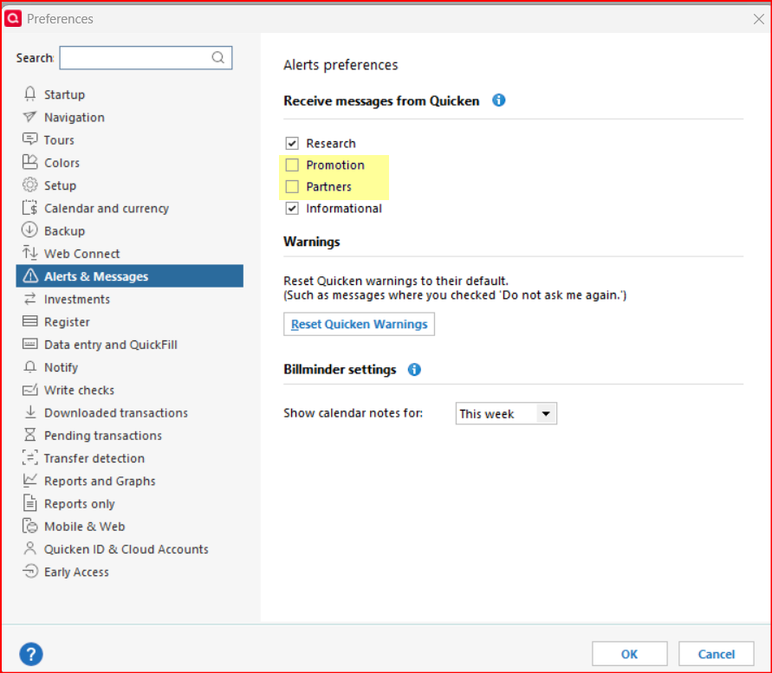Click the Write checks icon
The width and height of the screenshot is (772, 673).
(30, 390)
